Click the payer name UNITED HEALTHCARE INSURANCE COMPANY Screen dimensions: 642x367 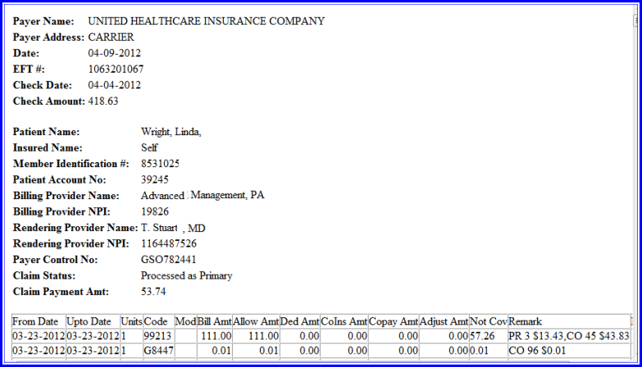click(207, 20)
